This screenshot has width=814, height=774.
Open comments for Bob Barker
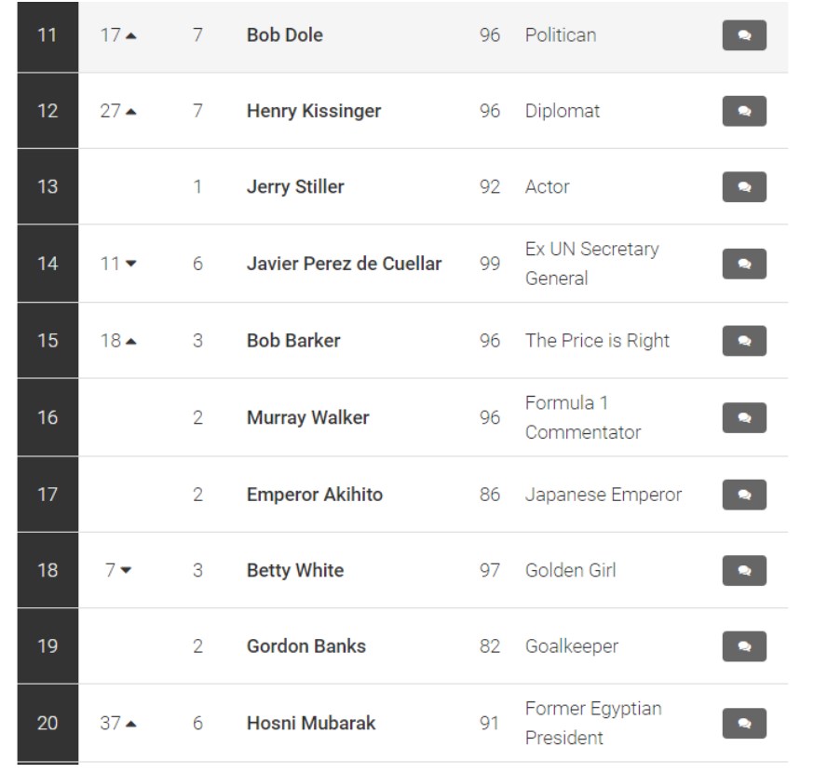[x=744, y=341]
